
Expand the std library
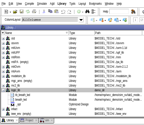(3, 38)
